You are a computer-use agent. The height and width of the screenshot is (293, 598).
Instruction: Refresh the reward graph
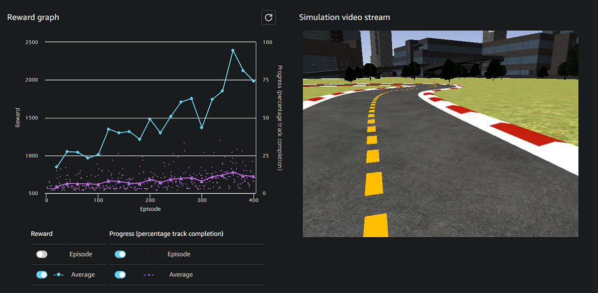(x=268, y=17)
